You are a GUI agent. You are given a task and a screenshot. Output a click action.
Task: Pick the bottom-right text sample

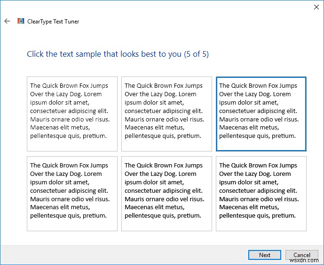point(261,194)
